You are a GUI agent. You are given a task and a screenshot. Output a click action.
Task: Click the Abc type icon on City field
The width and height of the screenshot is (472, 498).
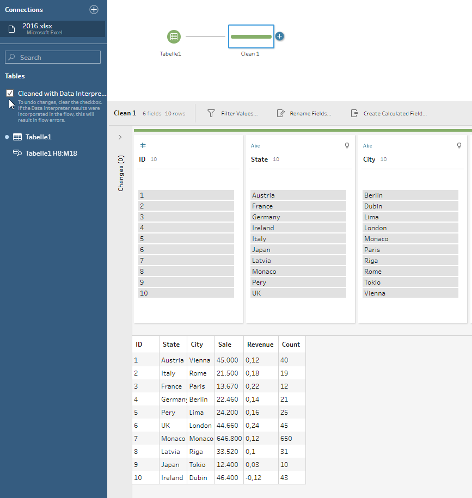pos(367,145)
